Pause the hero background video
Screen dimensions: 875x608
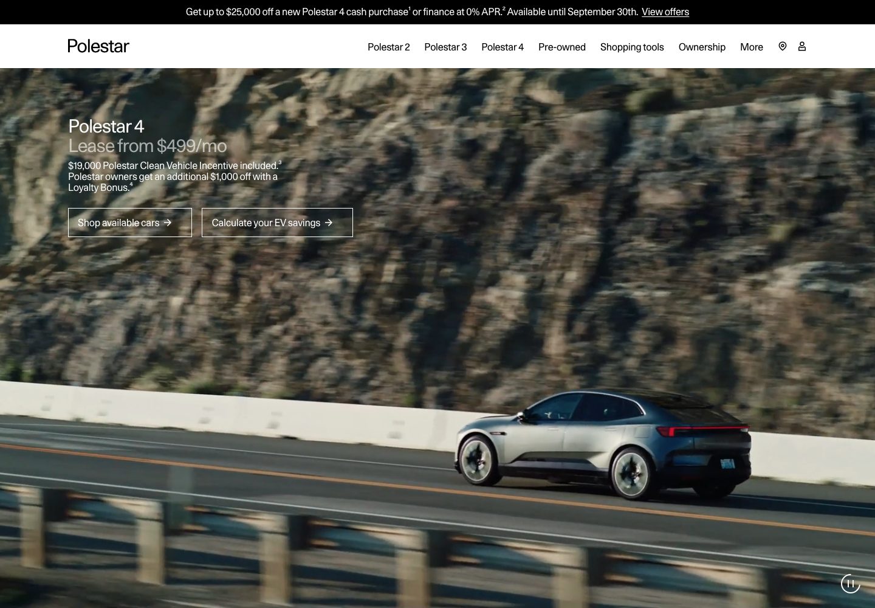(850, 584)
